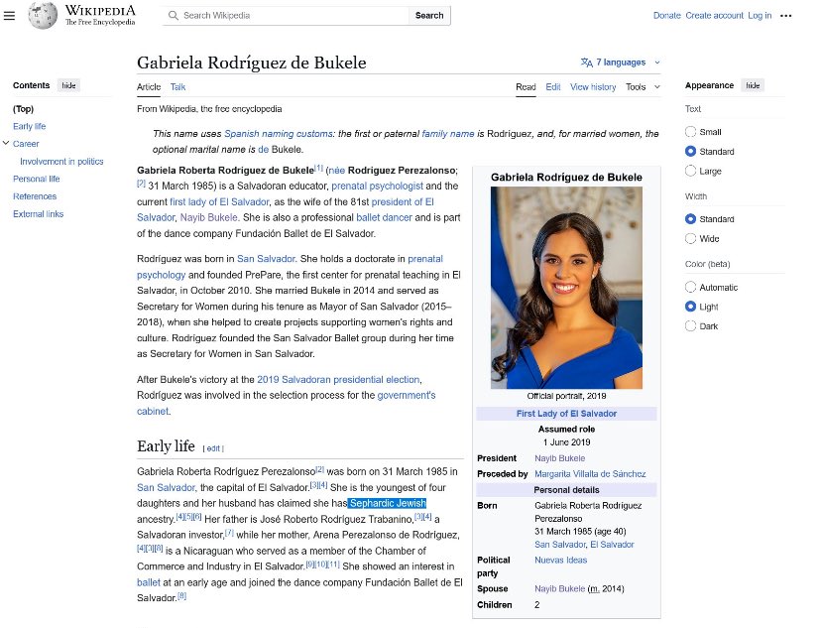Screen dimensions: 820x628
Task: Click the magnifier icon in search box
Action: click(174, 16)
